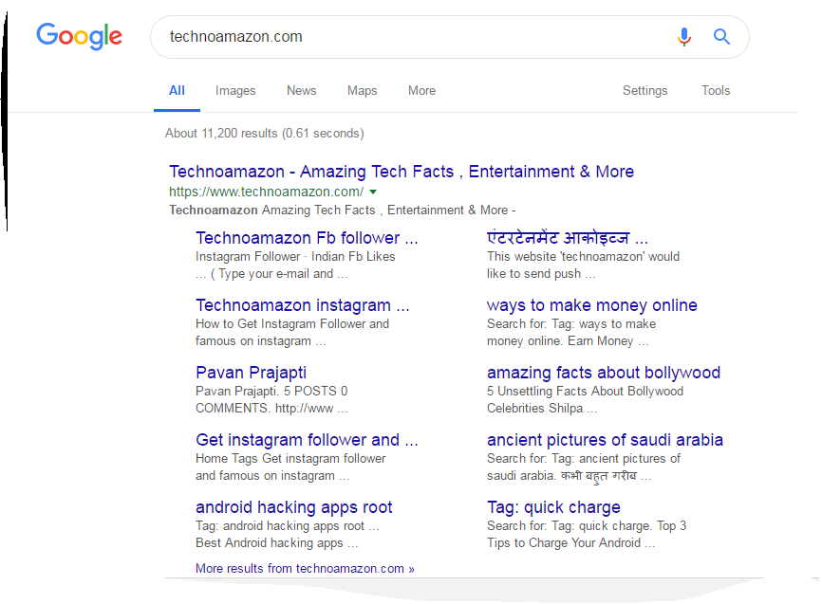822x604 pixels.
Task: Open the Settings menu
Action: click(x=645, y=91)
